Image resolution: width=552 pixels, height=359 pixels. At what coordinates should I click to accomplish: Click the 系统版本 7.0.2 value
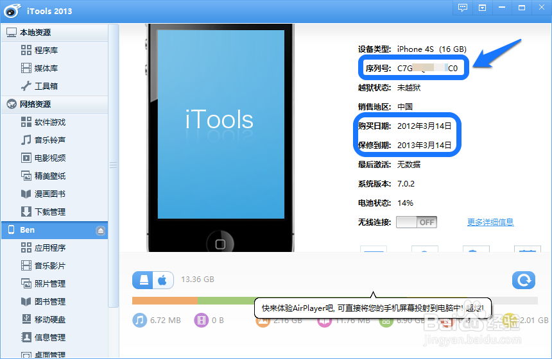(x=406, y=184)
